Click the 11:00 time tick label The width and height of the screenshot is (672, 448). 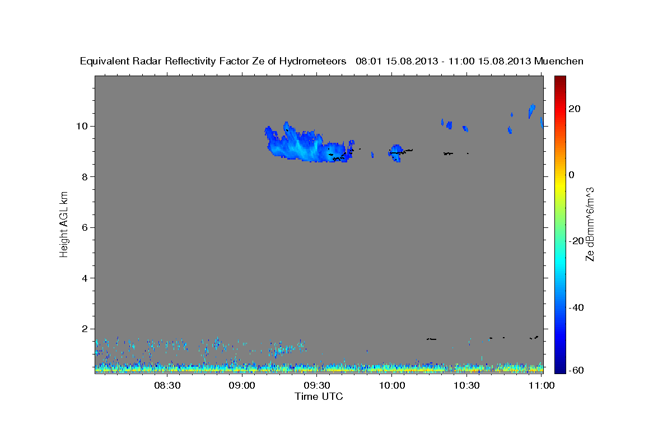[x=542, y=386]
